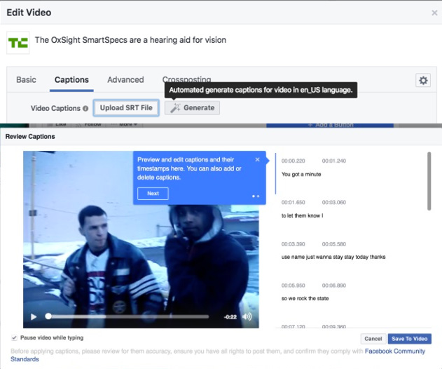The image size is (442, 369).
Task: Click the captions list scrollbar
Action: pyautogui.click(x=429, y=181)
